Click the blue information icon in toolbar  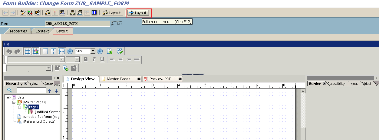click(x=94, y=13)
